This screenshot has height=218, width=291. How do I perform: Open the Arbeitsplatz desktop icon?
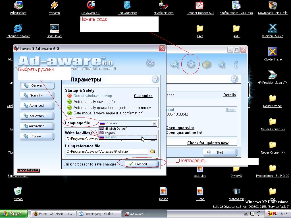(x=18, y=8)
